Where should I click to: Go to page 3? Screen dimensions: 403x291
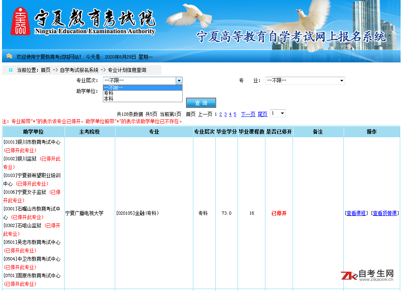click(225, 114)
